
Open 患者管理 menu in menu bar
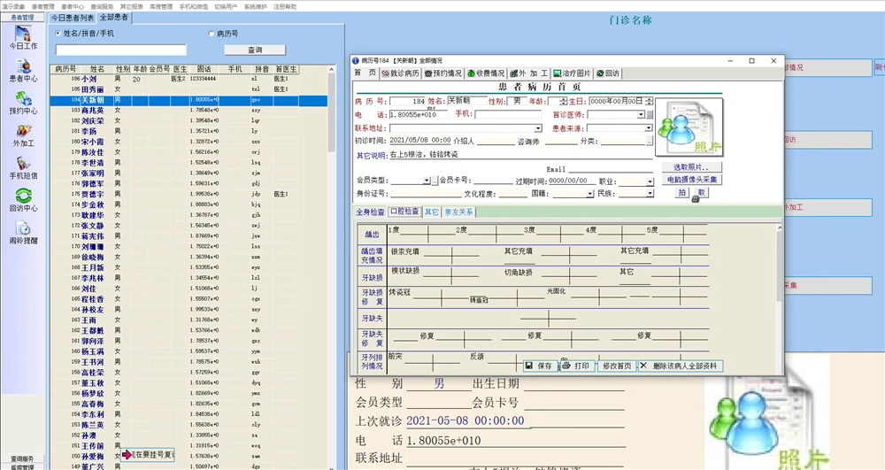point(42,7)
